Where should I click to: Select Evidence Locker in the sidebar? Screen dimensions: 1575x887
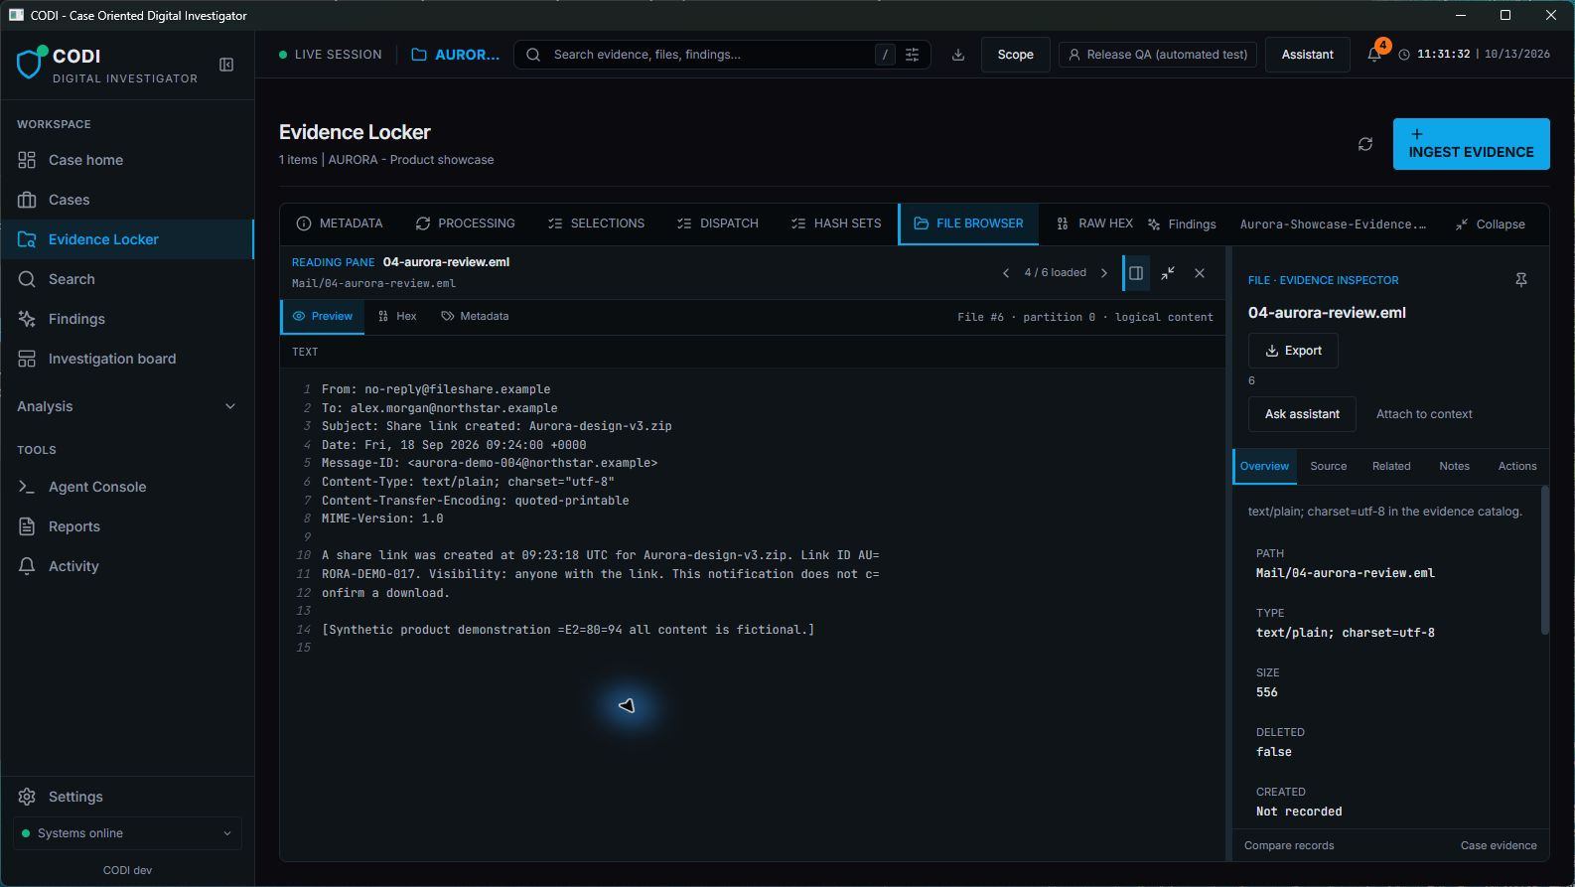click(x=127, y=239)
